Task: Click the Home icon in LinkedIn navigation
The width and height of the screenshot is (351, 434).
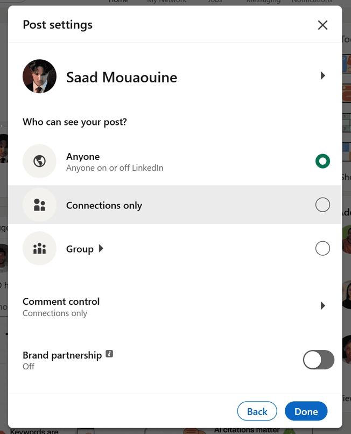Action: coord(118,2)
